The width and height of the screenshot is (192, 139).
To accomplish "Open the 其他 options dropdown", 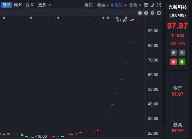I will click(x=135, y=5).
